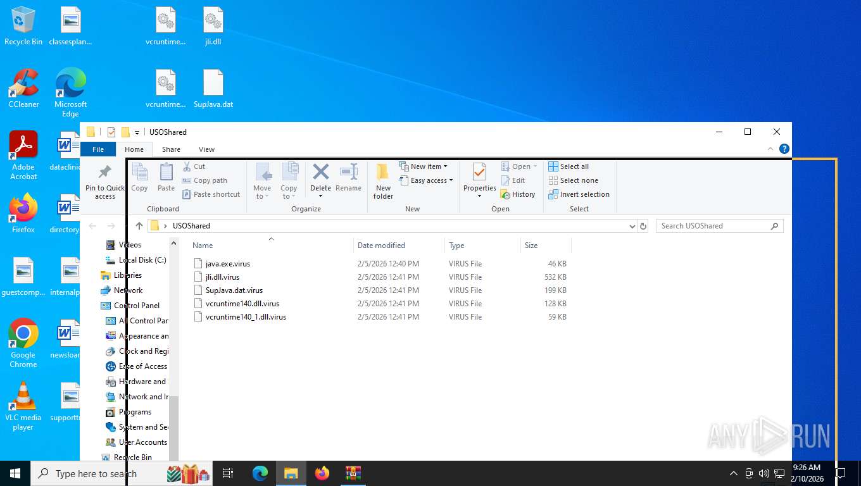Create a New folder from ribbon

(383, 181)
